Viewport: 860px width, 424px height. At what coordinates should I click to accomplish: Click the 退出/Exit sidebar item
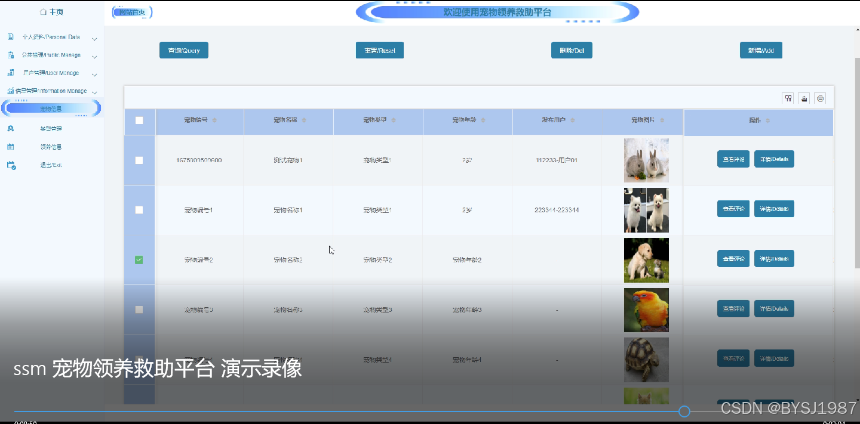pyautogui.click(x=51, y=165)
